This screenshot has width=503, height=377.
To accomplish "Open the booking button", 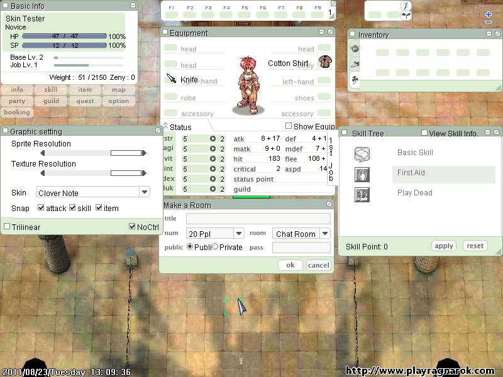I will click(17, 112).
